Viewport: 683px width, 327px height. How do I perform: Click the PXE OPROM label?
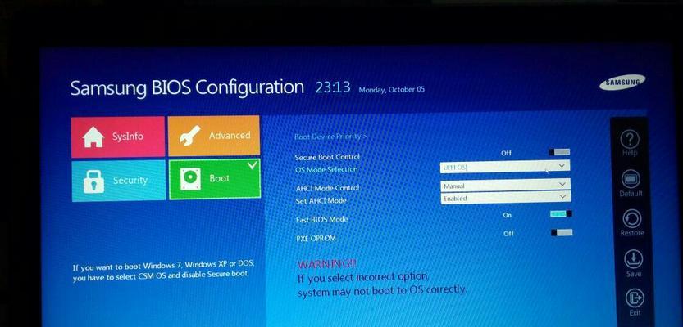(316, 239)
